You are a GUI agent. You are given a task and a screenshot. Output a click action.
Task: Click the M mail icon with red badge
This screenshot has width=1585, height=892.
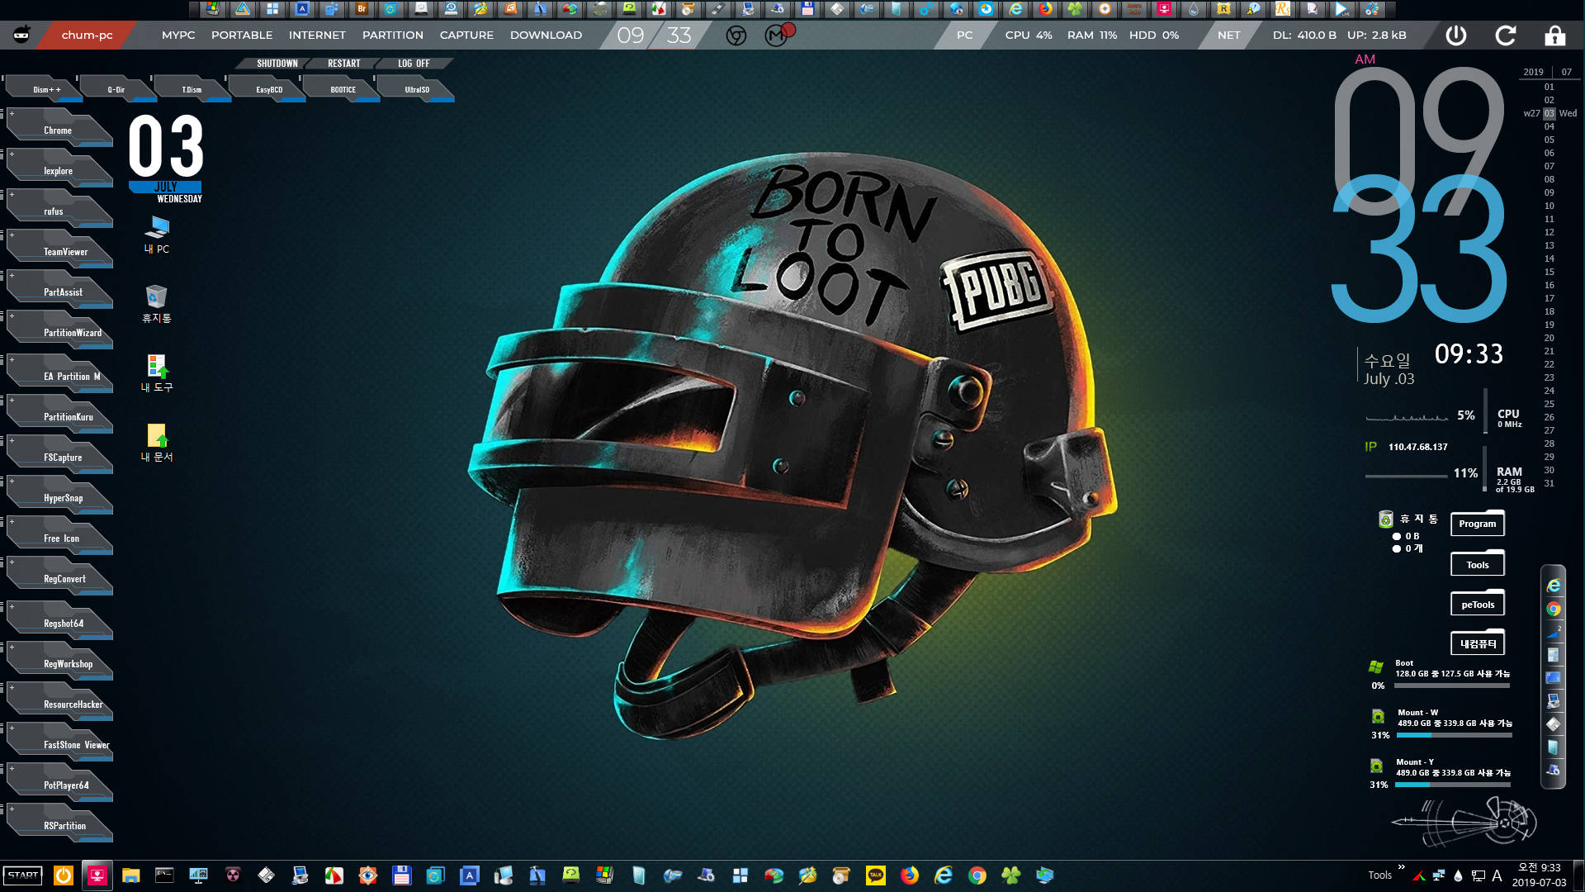pyautogui.click(x=777, y=35)
